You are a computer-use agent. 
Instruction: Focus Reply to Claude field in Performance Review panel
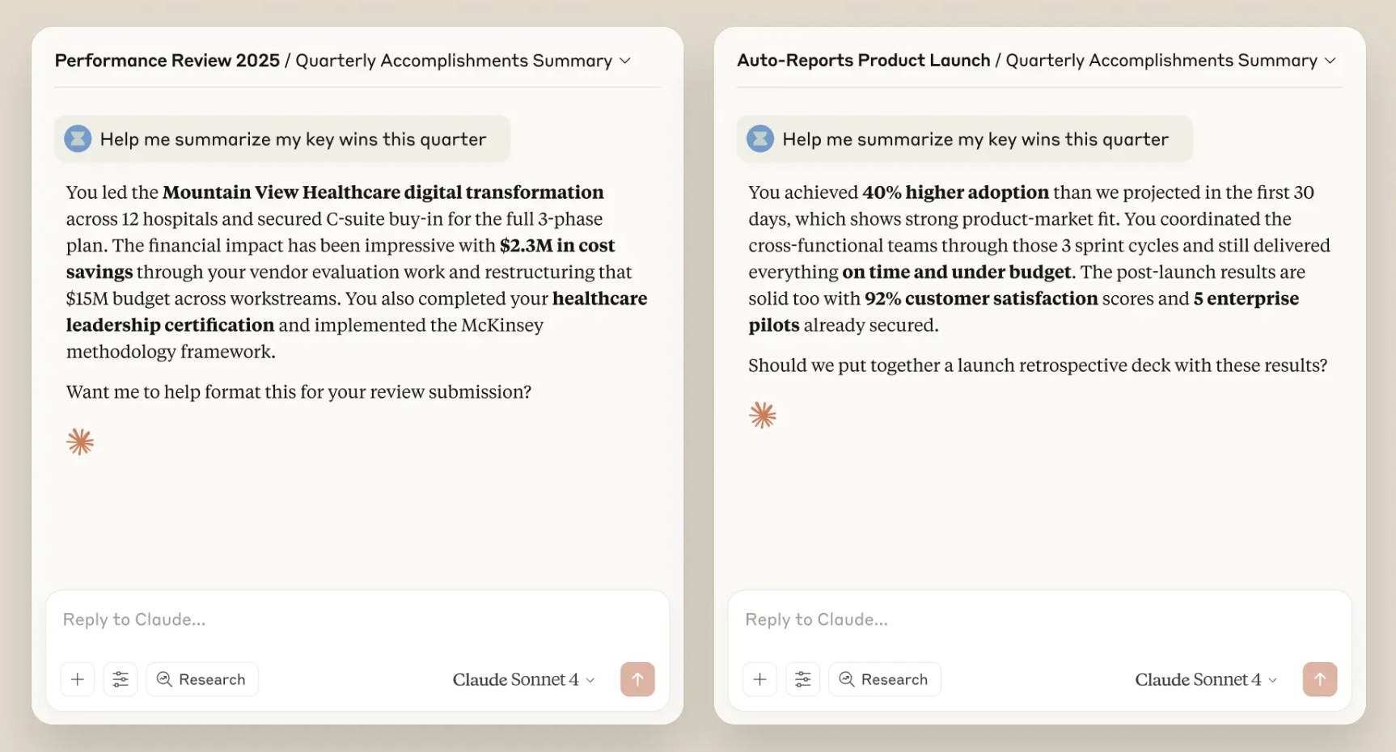[357, 620]
